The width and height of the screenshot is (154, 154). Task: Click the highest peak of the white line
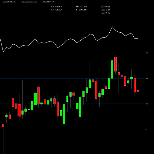pos(112,27)
